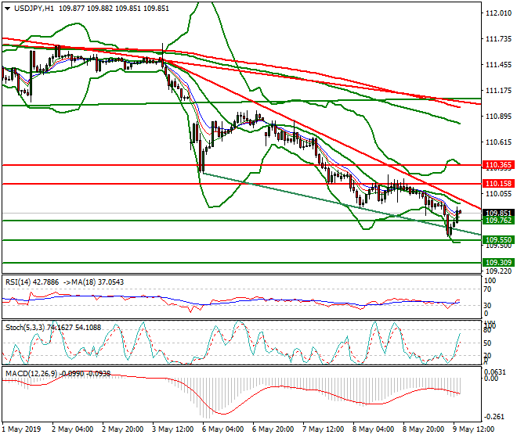Click the 2 May 20:00 time axis label

(123, 429)
